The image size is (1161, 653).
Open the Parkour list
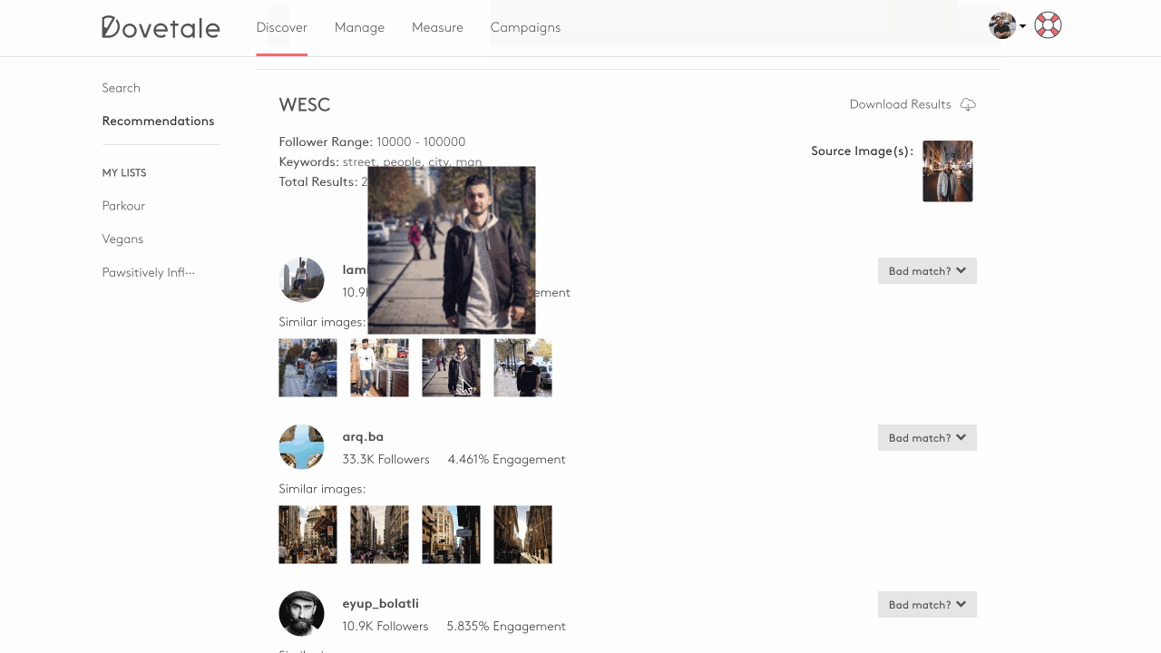pos(123,206)
